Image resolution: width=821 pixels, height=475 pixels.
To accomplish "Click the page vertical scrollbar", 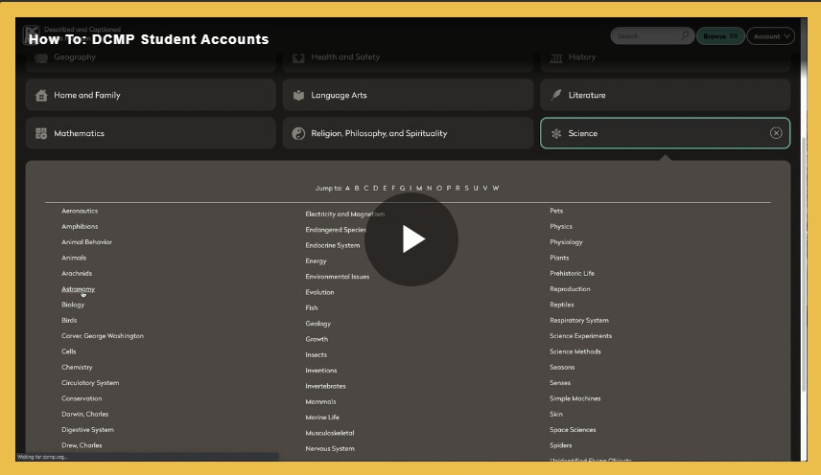I will (x=804, y=266).
